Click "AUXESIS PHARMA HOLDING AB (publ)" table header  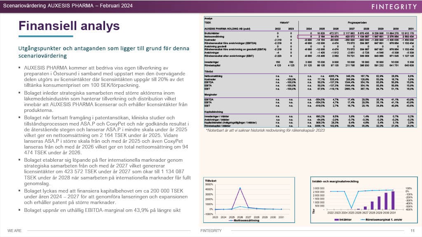(x=227, y=29)
